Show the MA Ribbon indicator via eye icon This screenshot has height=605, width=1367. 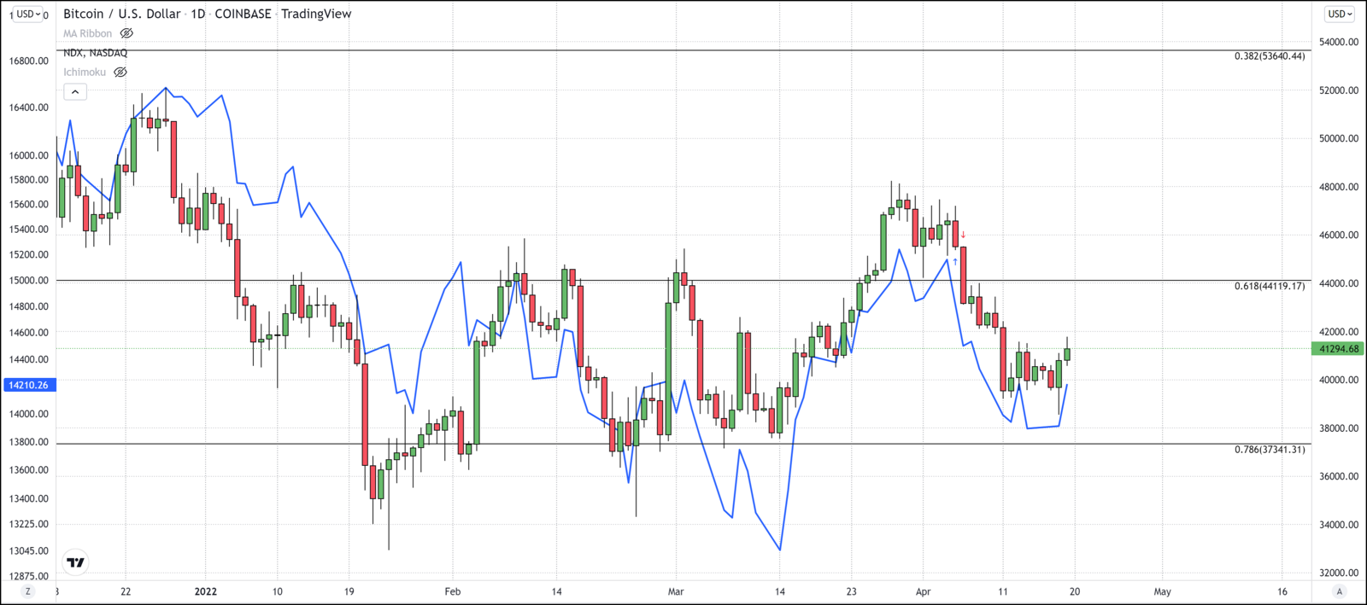(126, 33)
